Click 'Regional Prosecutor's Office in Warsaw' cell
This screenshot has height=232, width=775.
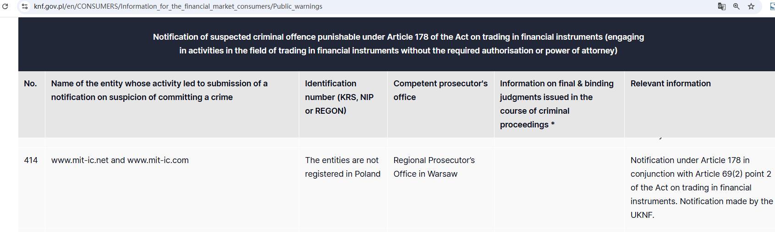pos(434,167)
